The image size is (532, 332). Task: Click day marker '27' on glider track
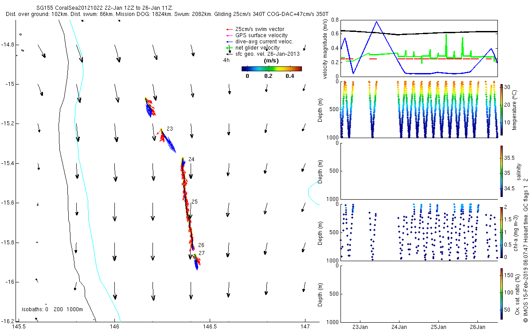click(x=201, y=253)
